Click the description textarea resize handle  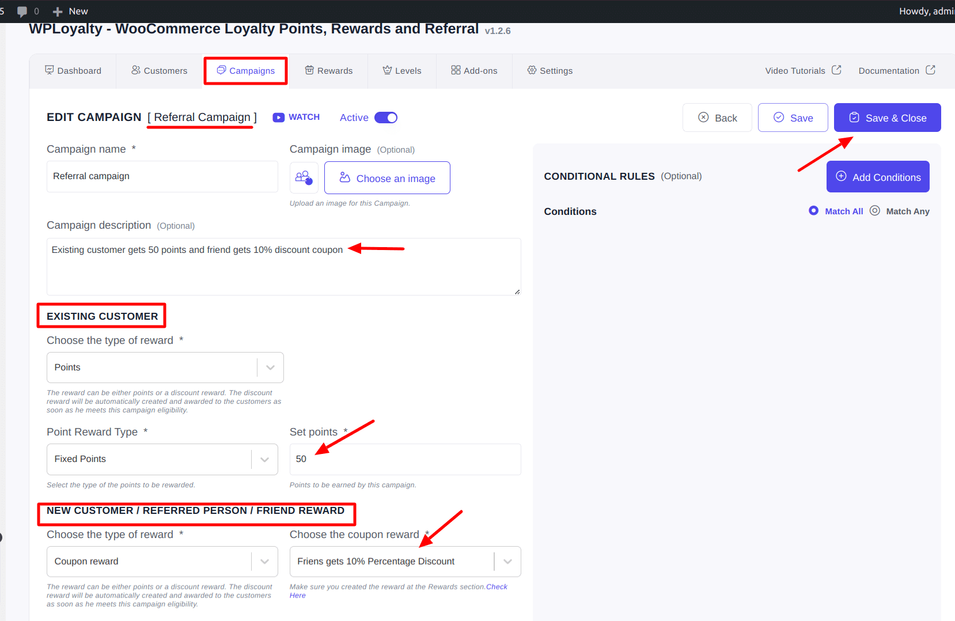point(517,291)
